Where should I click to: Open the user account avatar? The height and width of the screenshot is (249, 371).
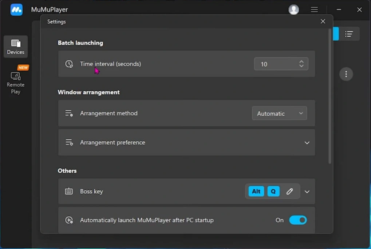(x=293, y=9)
